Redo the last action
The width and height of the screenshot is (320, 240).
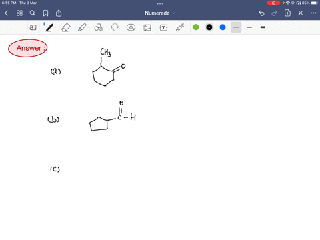tap(275, 13)
